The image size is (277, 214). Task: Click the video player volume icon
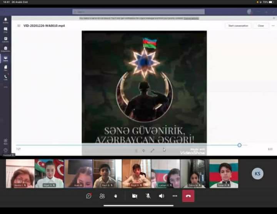pyautogui.click(x=144, y=151)
